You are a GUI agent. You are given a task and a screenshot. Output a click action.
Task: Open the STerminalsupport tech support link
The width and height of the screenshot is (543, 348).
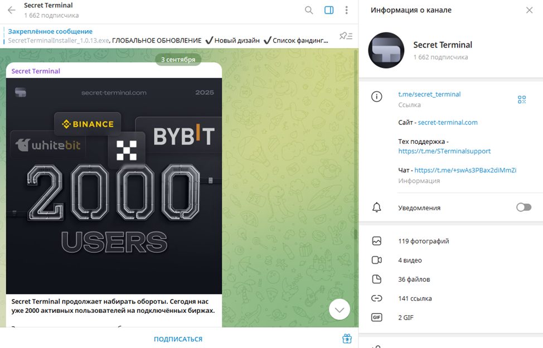(444, 151)
